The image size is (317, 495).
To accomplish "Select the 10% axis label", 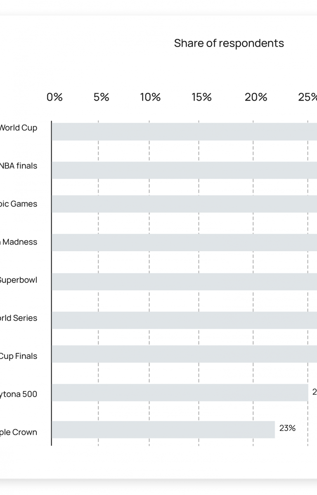I will 150,97.
